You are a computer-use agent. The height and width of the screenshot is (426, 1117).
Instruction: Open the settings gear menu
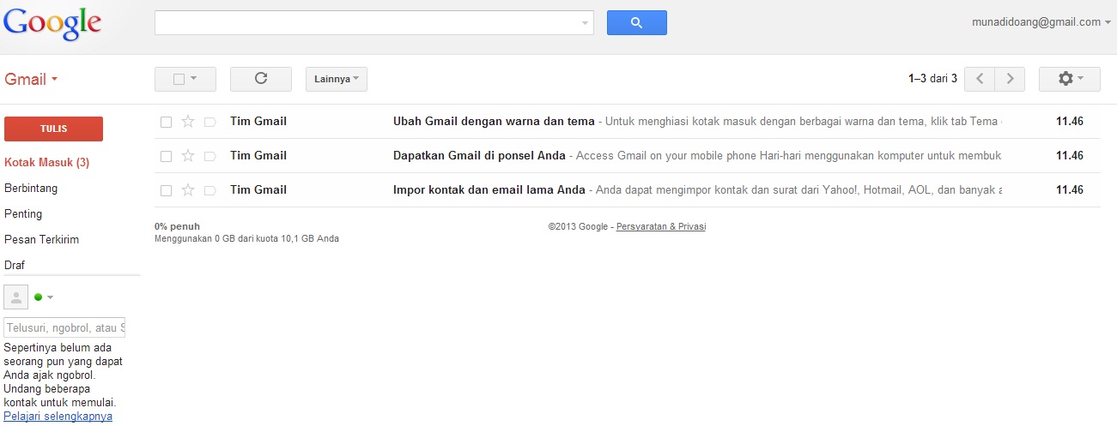point(1069,79)
